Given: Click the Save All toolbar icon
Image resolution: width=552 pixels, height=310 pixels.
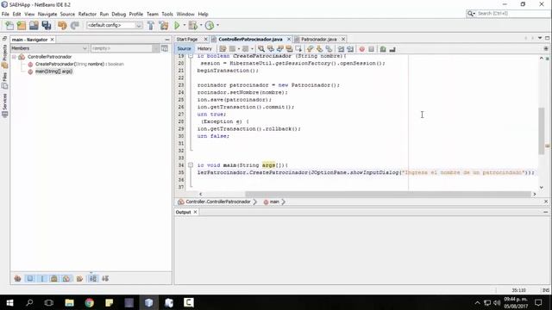Looking at the screenshot, I should (x=47, y=25).
